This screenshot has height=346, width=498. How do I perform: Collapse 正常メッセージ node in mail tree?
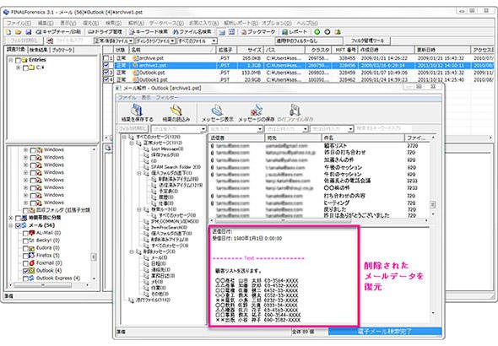click(132, 143)
